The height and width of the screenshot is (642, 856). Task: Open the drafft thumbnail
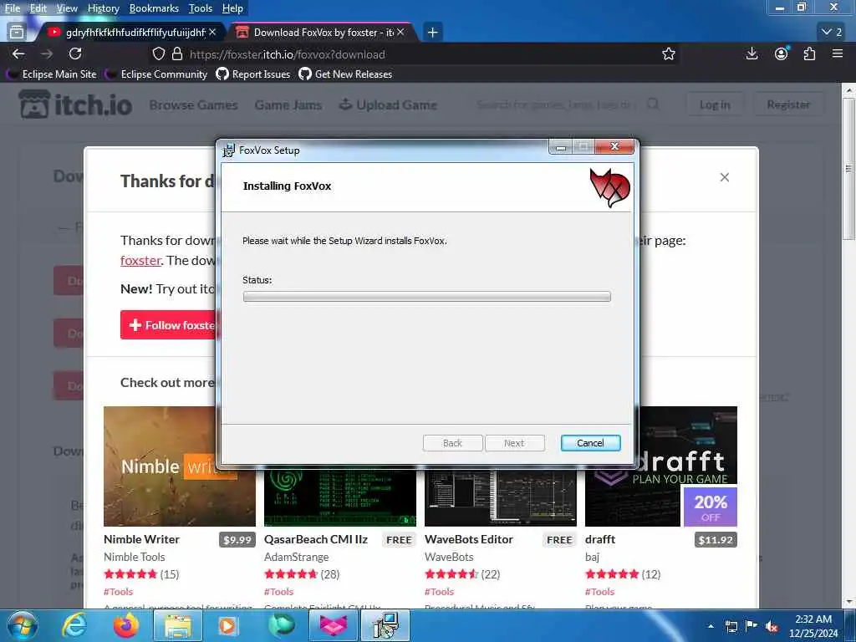(x=661, y=466)
